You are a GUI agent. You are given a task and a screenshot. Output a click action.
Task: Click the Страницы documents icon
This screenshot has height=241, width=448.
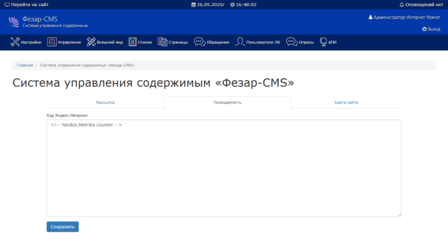tap(162, 42)
